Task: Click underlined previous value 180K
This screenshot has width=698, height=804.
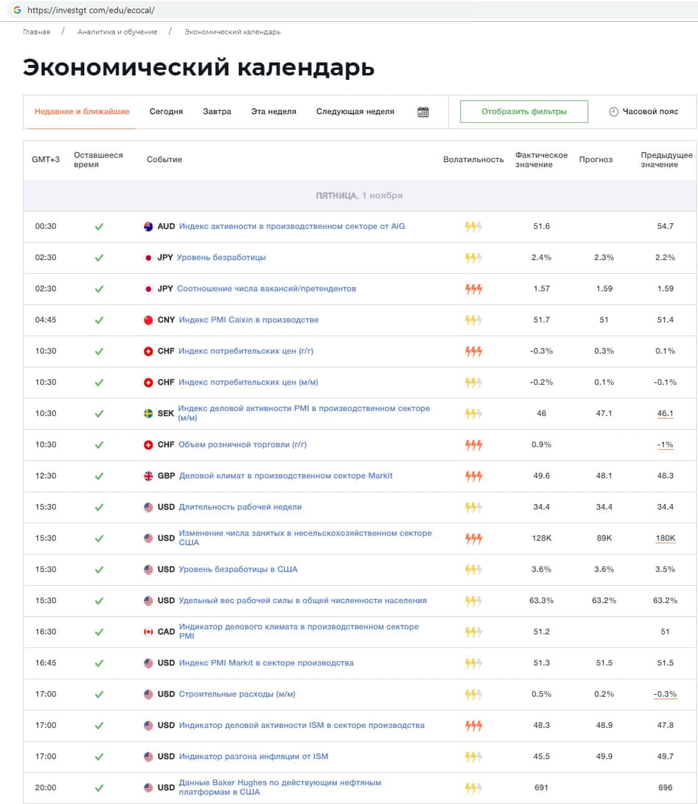Action: click(666, 538)
